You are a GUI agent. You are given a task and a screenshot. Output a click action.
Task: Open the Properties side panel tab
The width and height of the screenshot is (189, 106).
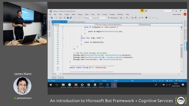[185, 24]
